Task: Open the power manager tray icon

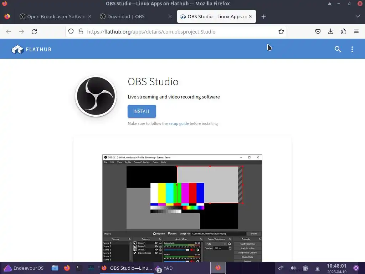Action: pos(305,268)
